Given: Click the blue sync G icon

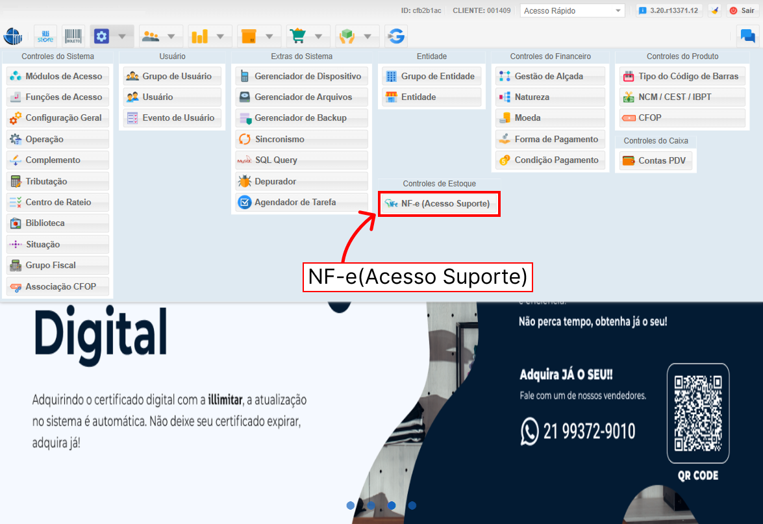Looking at the screenshot, I should tap(395, 36).
